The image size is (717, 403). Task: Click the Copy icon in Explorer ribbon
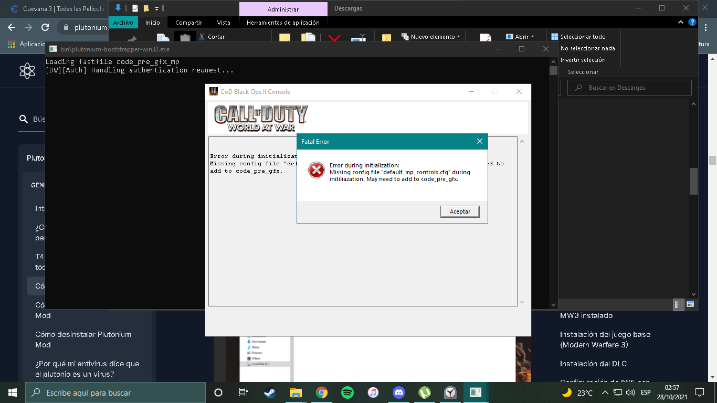point(163,38)
